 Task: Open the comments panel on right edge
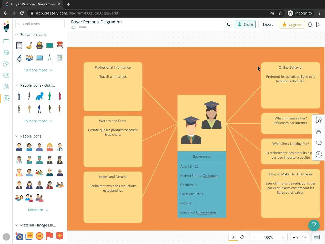319,143
